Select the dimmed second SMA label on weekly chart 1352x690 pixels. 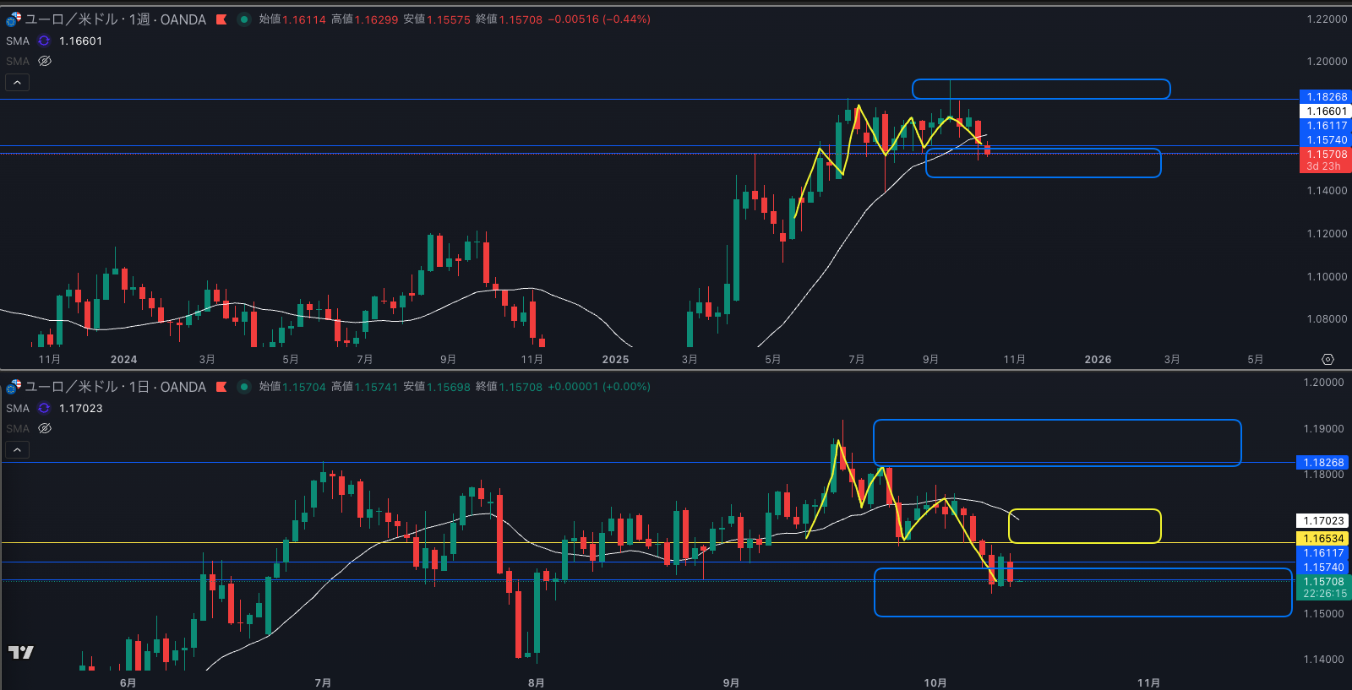(18, 61)
